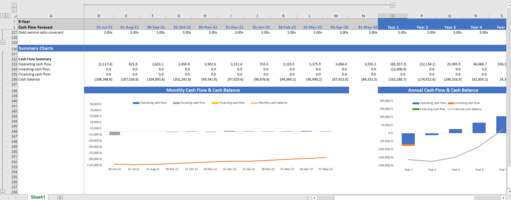Click the horizontal scrollbar right arrow
The image size is (511, 200).
pyautogui.click(x=504, y=198)
